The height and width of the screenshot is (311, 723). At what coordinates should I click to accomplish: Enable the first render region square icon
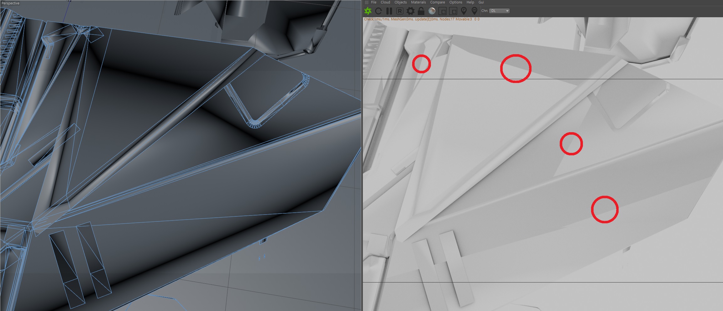(x=443, y=11)
